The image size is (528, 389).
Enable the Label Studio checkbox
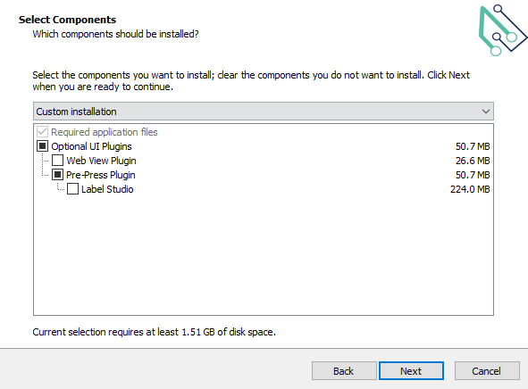[x=72, y=189]
